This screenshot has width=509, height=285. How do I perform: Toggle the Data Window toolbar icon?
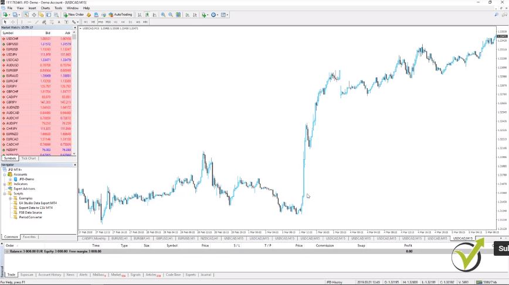[x=34, y=15]
